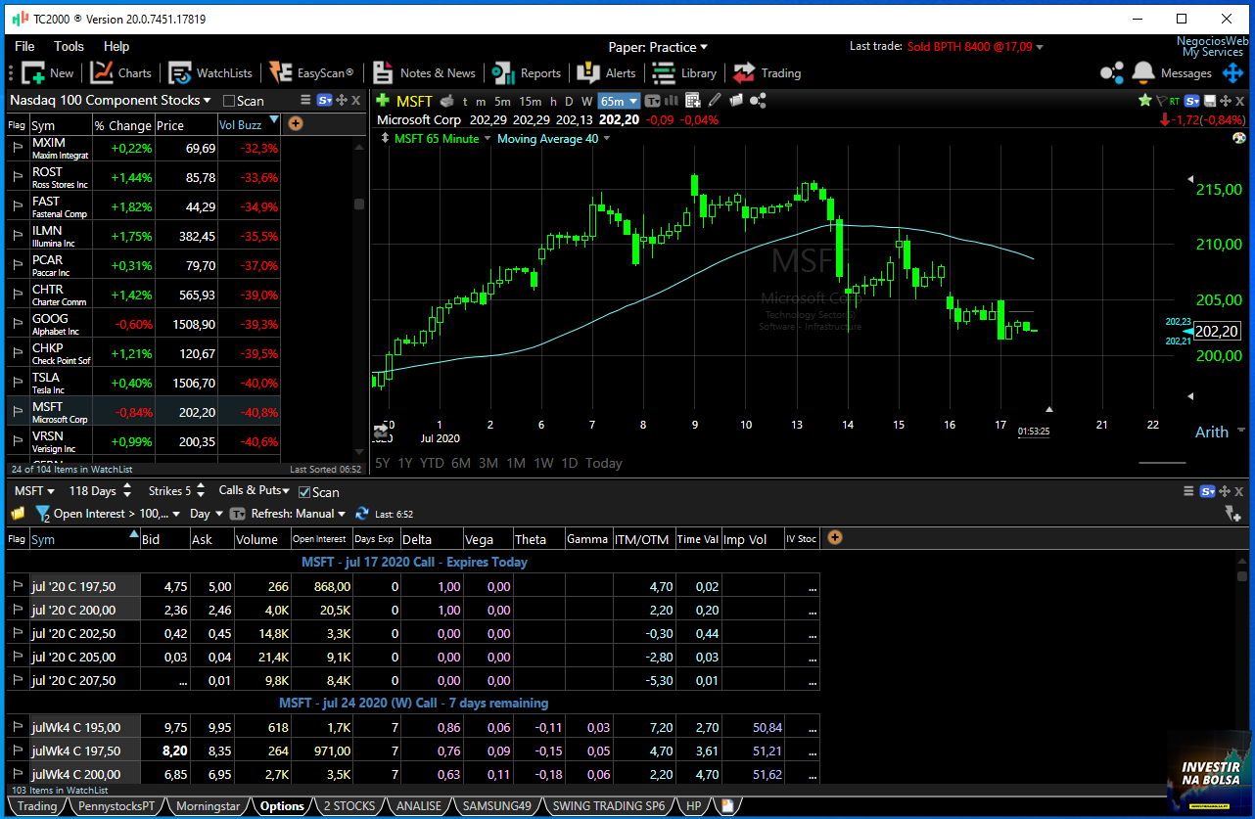
Task: Tick the Scan checkbox in watchlist panel
Action: (229, 101)
